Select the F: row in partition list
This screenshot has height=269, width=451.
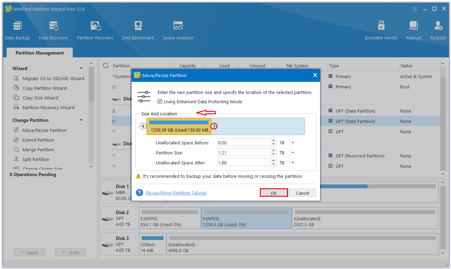click(x=275, y=121)
